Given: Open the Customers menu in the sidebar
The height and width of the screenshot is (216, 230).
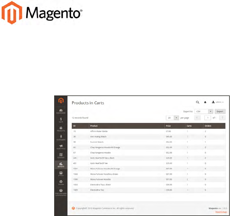Looking at the screenshot, I should [61, 138].
